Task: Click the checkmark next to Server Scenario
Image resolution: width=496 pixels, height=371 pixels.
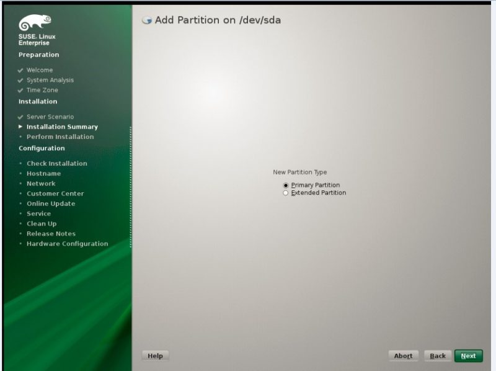Action: click(x=20, y=117)
